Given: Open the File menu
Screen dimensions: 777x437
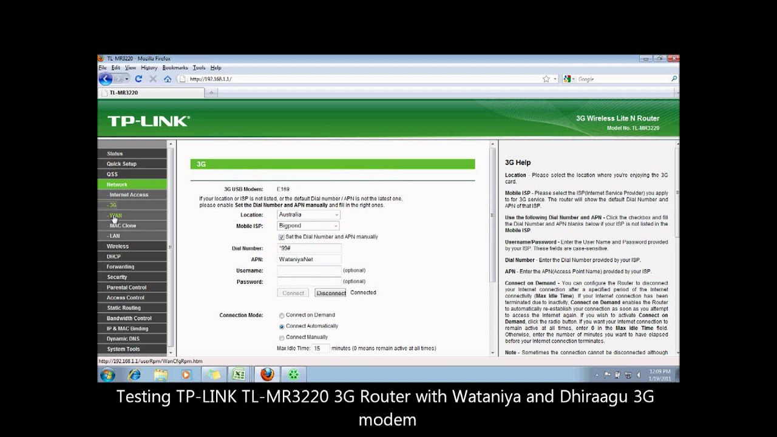Looking at the screenshot, I should 103,67.
